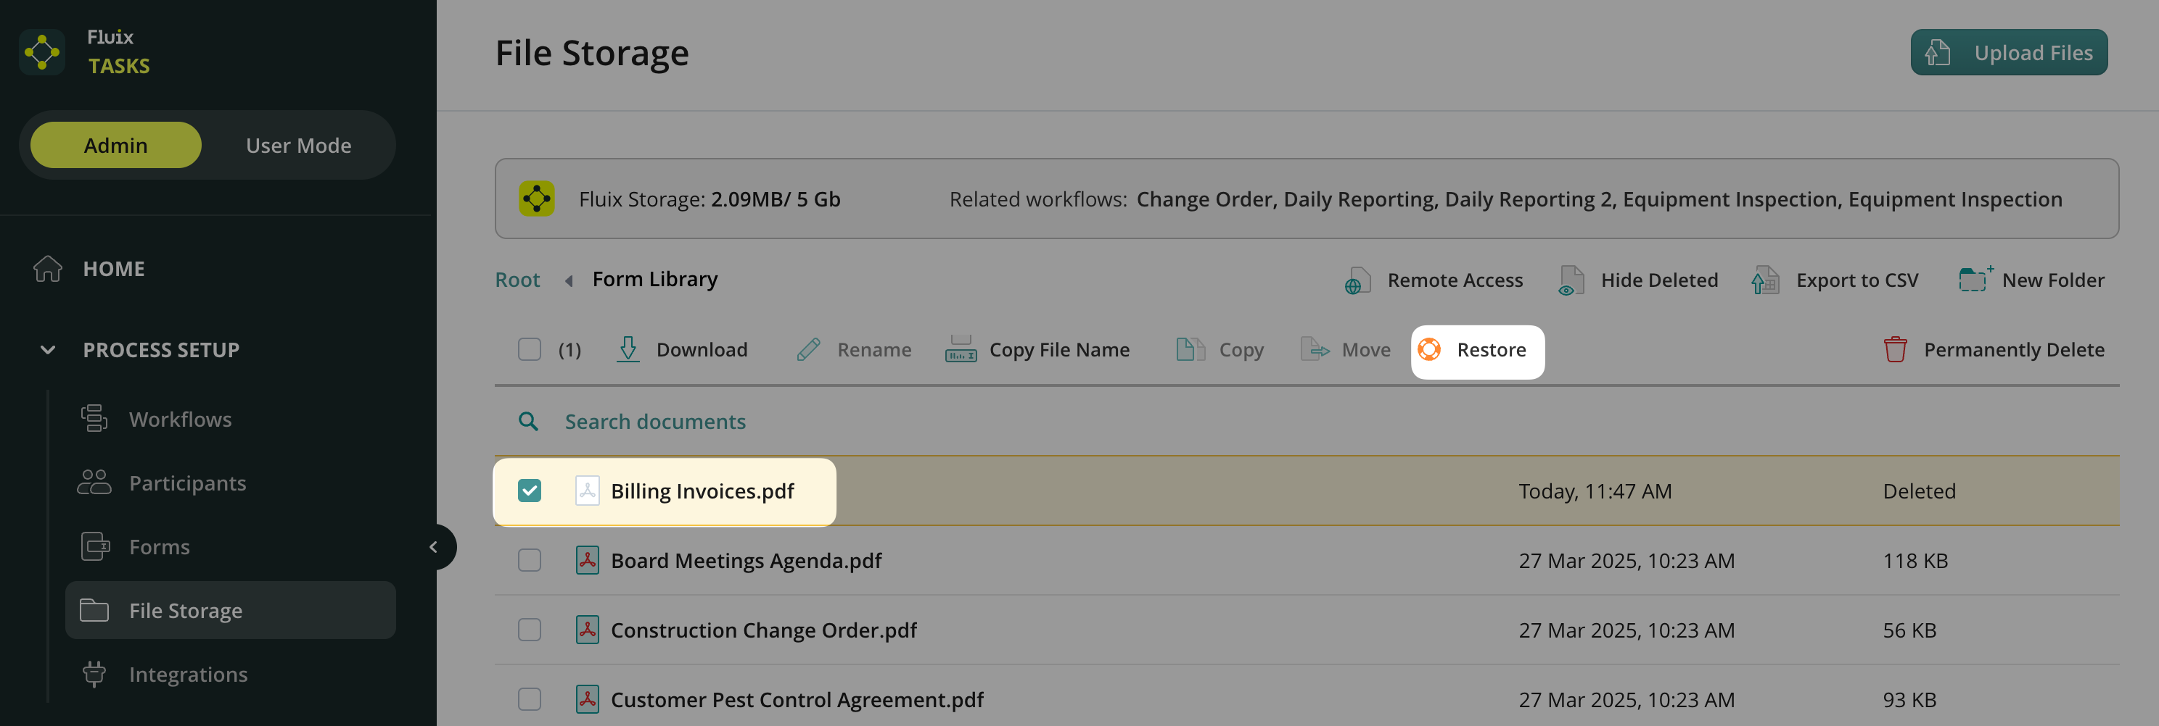Viewport: 2159px width, 726px height.
Task: Click the Permanently Delete trash icon
Action: 1895,350
